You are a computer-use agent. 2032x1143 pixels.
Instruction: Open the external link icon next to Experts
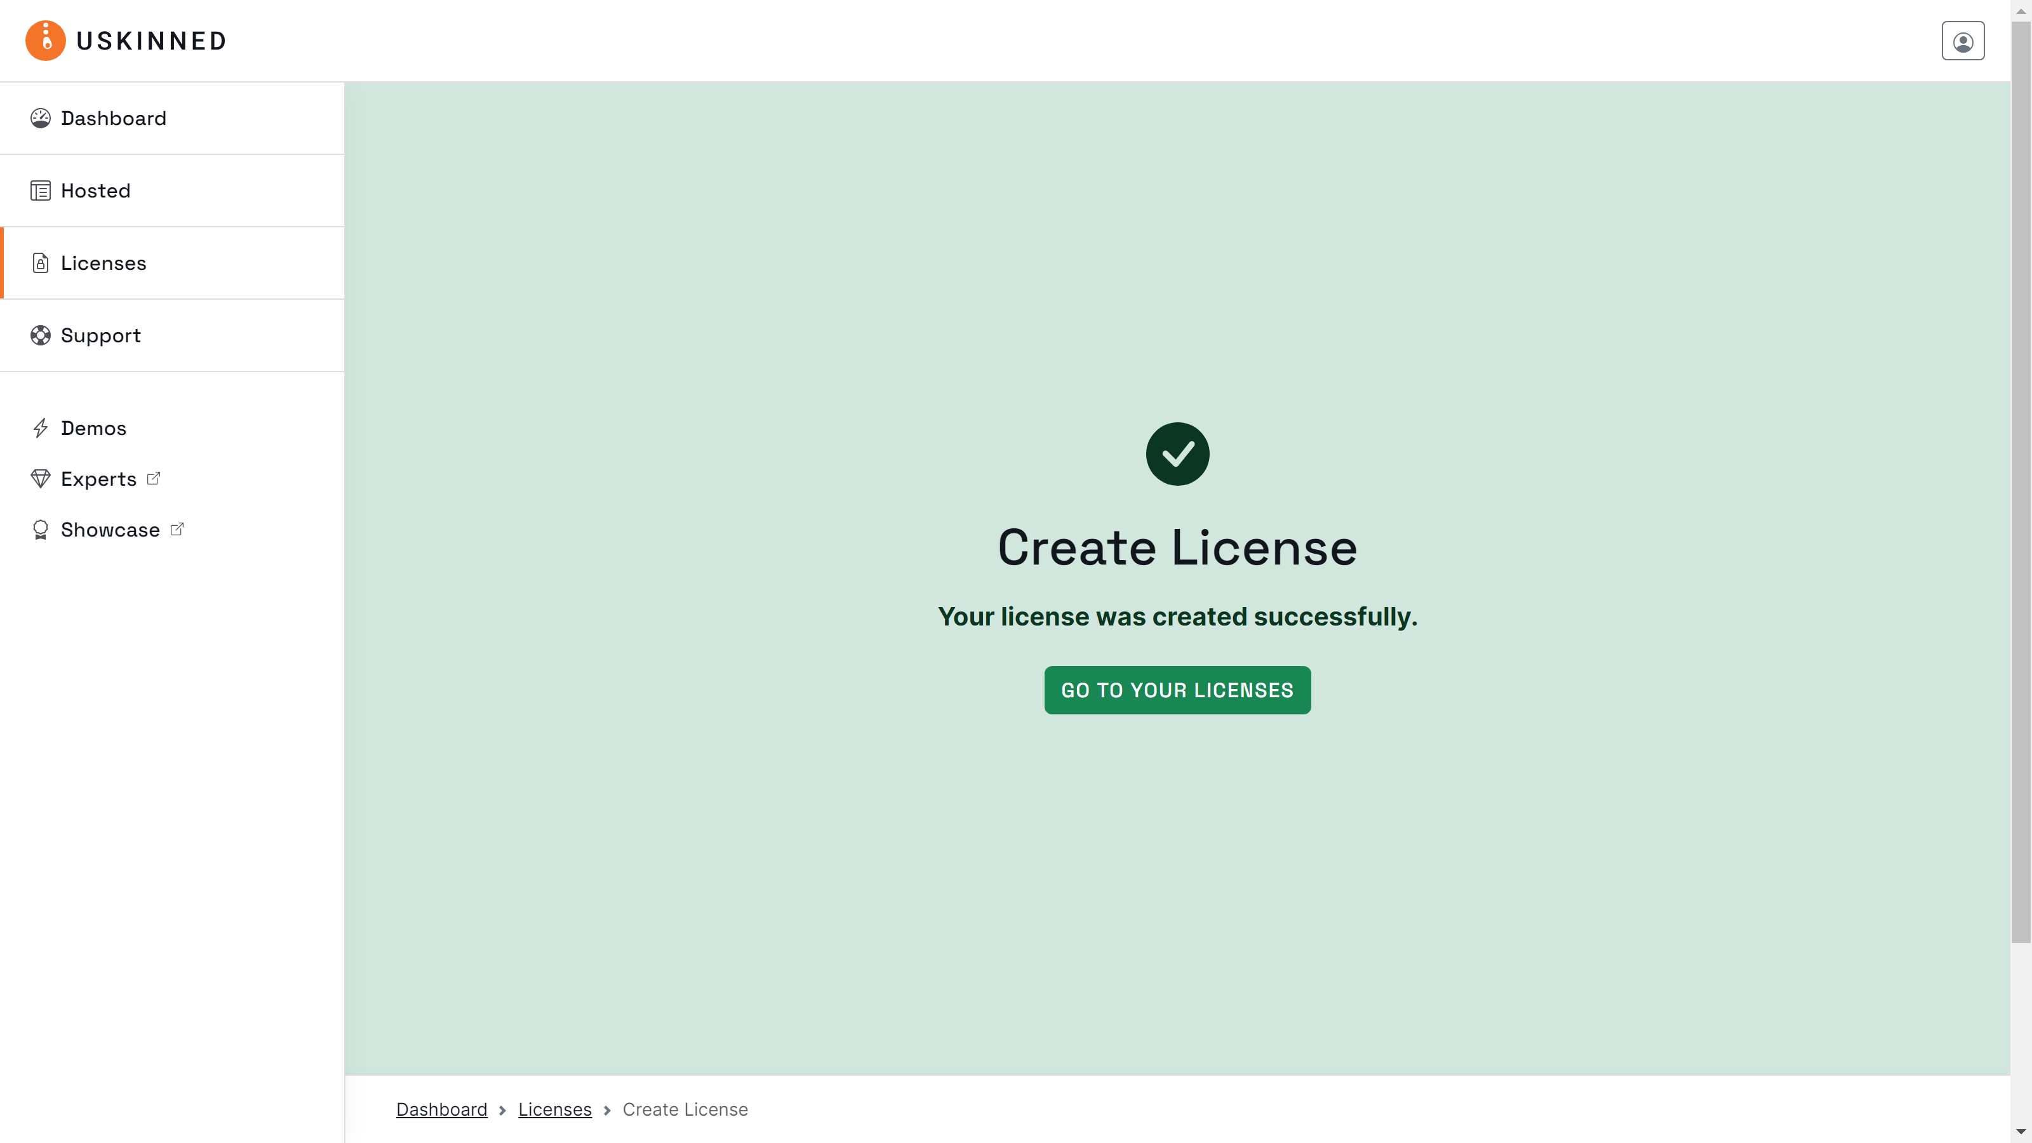pos(154,478)
